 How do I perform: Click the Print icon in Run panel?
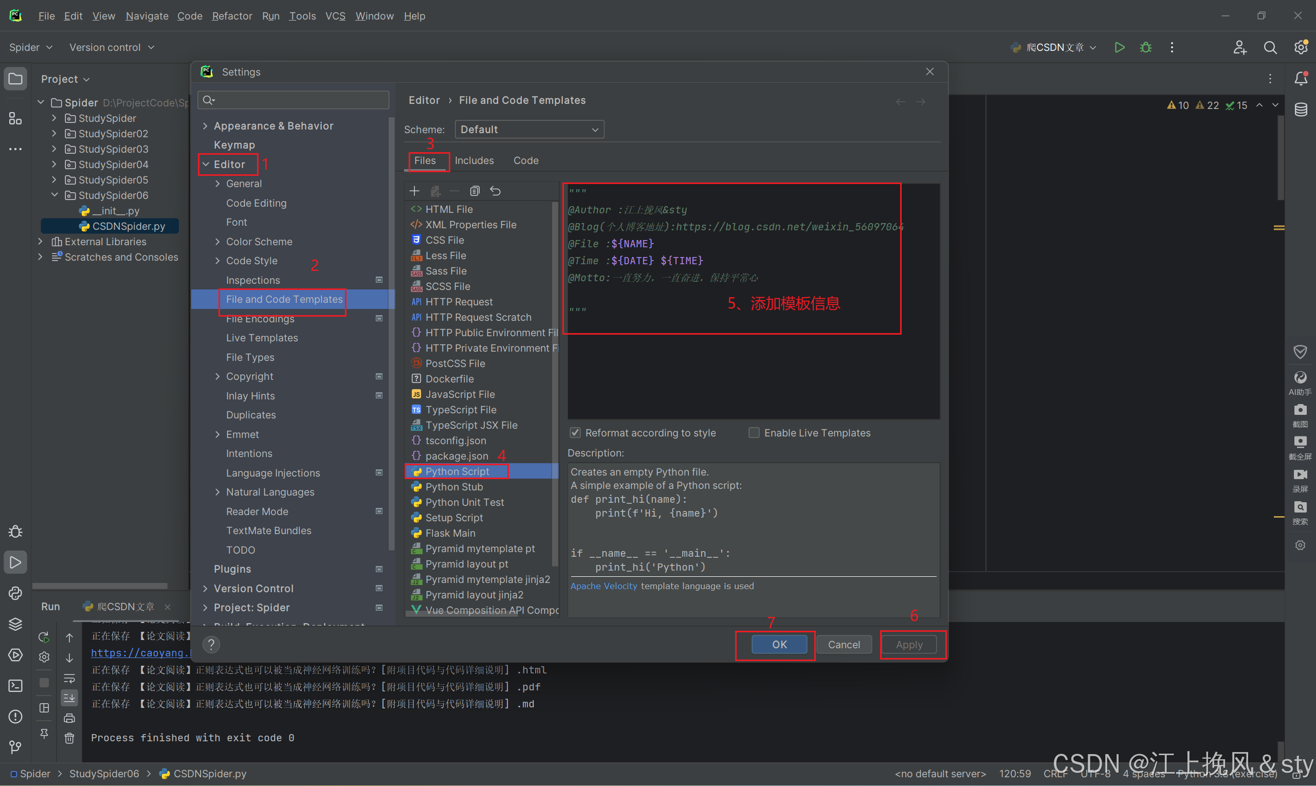69,718
